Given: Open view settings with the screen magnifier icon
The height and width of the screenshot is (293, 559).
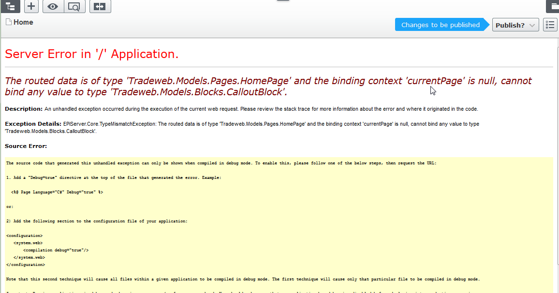Looking at the screenshot, I should [x=74, y=6].
